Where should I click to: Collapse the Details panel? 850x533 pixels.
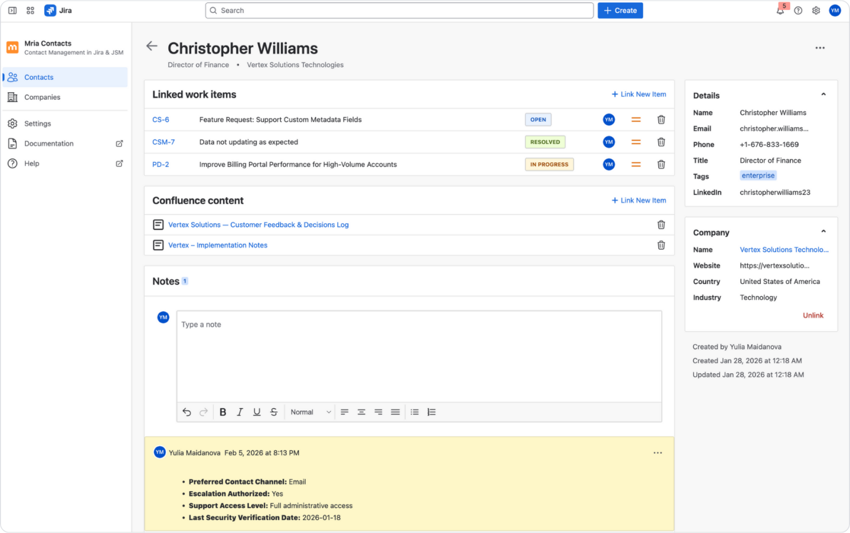[x=823, y=94]
